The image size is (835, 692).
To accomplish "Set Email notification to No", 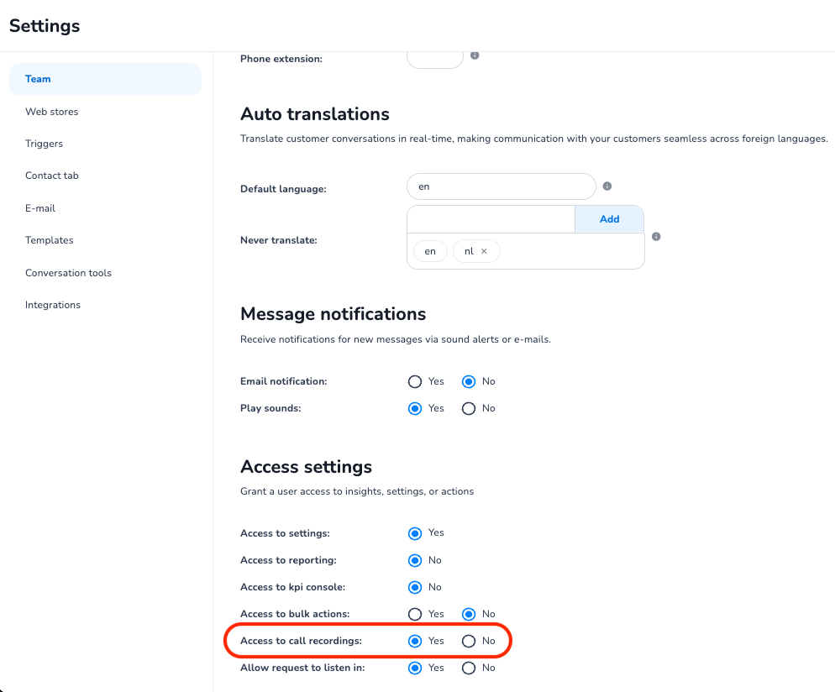I will click(x=469, y=381).
